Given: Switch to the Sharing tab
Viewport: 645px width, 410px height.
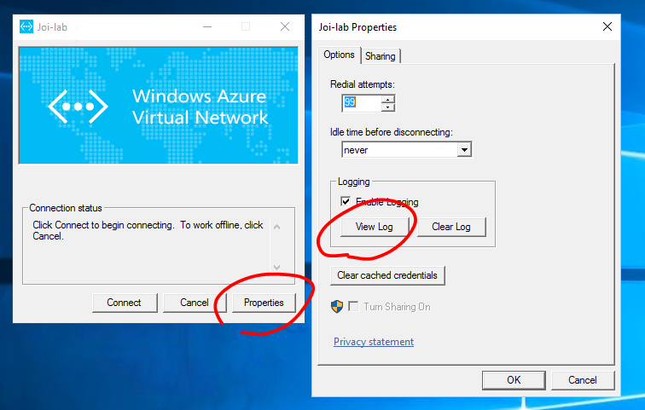Looking at the screenshot, I should [381, 56].
